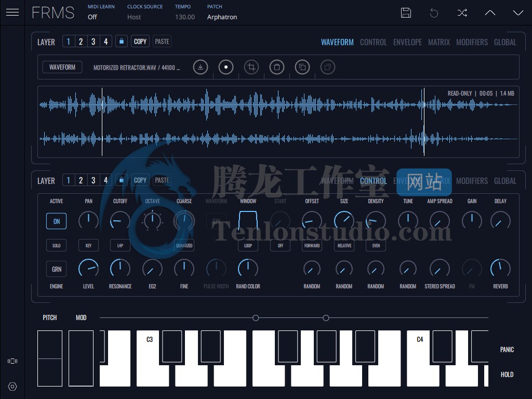Open the L4P filter type selector
This screenshot has height=399, width=532.
[120, 245]
